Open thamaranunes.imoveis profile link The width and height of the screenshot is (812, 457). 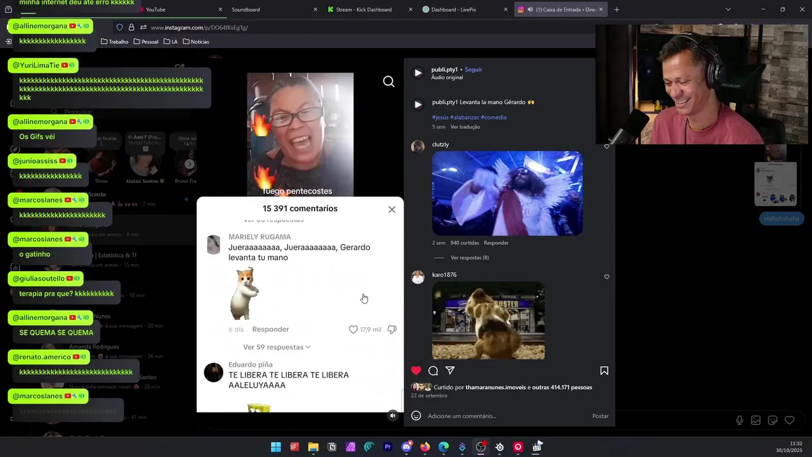pyautogui.click(x=495, y=387)
